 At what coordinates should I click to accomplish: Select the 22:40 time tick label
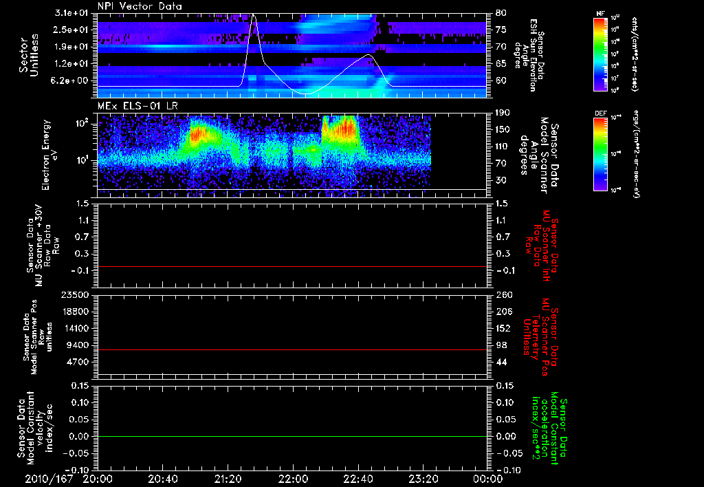[x=358, y=479]
